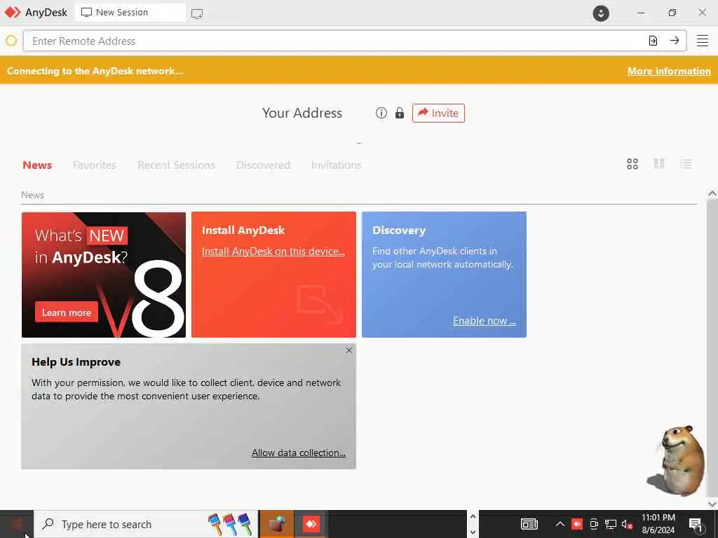718x538 pixels.
Task: Click the Discovery card title
Action: pos(399,230)
